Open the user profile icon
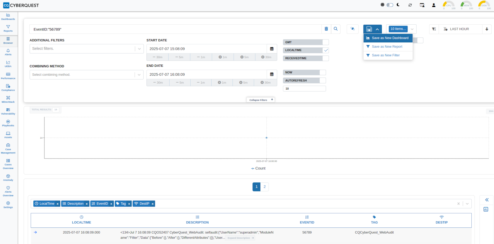This screenshot has width=494, height=244. point(434,5)
